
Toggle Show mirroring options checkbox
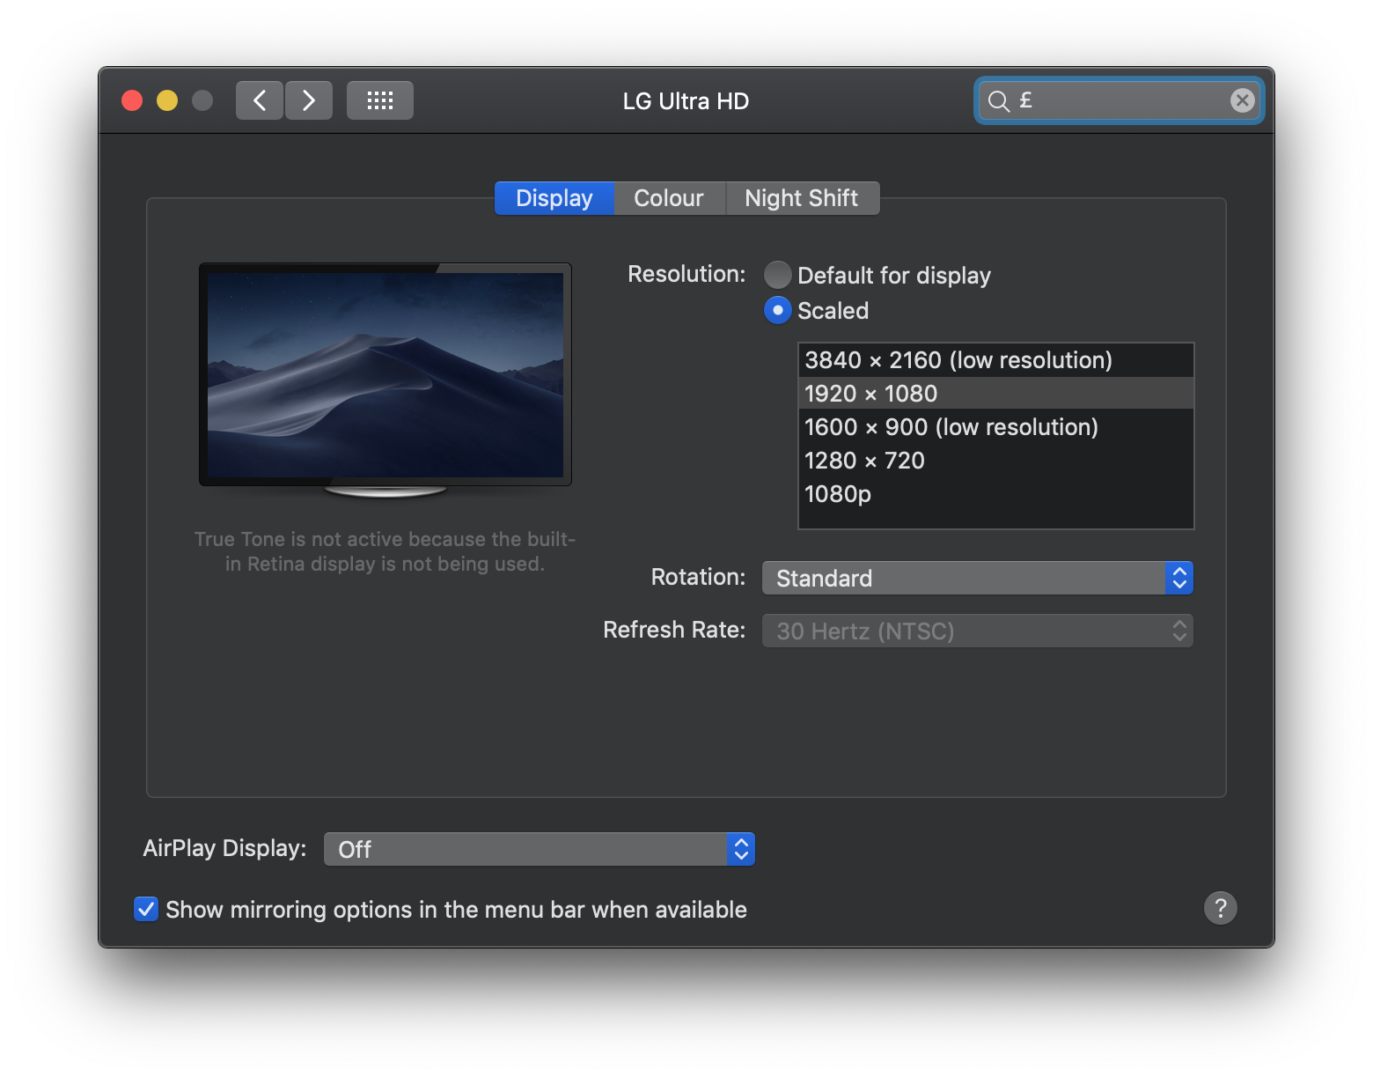[146, 909]
